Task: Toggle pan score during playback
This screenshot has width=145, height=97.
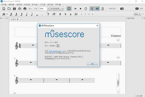Action: [x=97, y=9]
